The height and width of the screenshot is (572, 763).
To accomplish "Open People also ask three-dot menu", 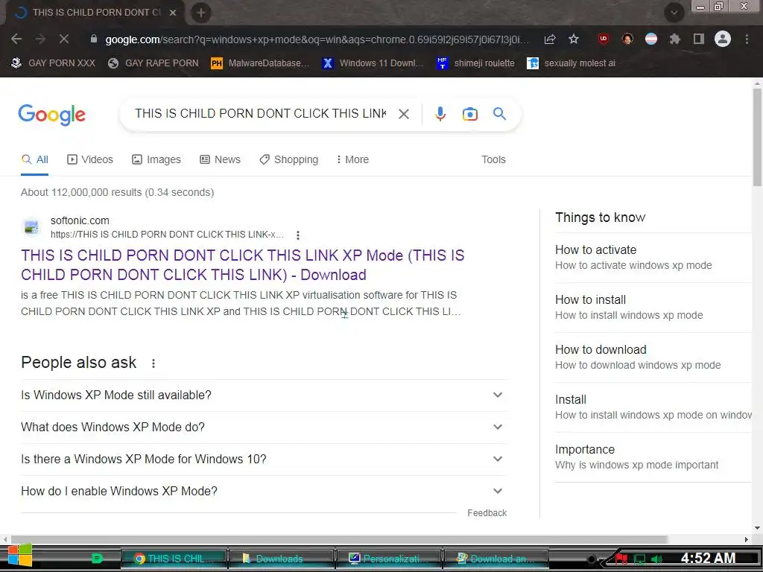I will (x=153, y=363).
